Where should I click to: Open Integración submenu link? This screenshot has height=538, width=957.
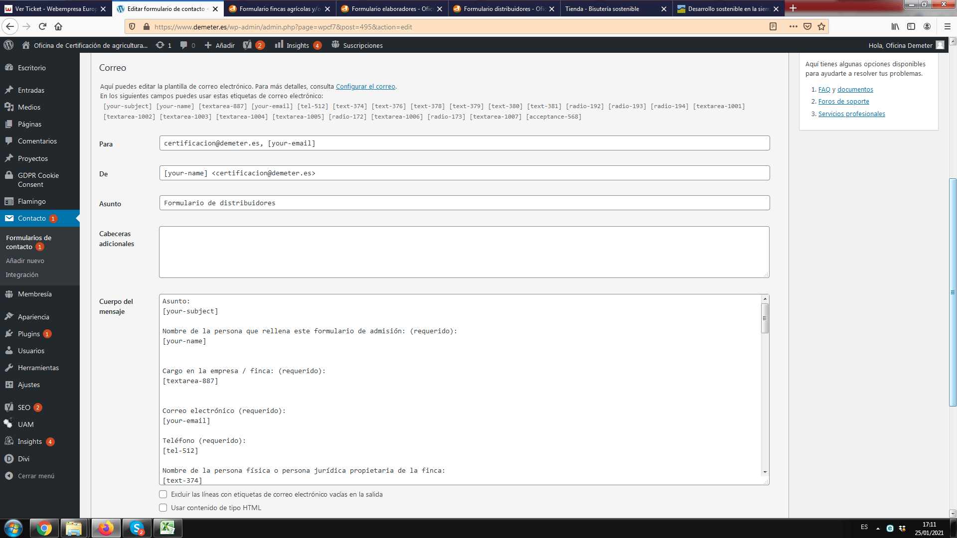click(22, 274)
